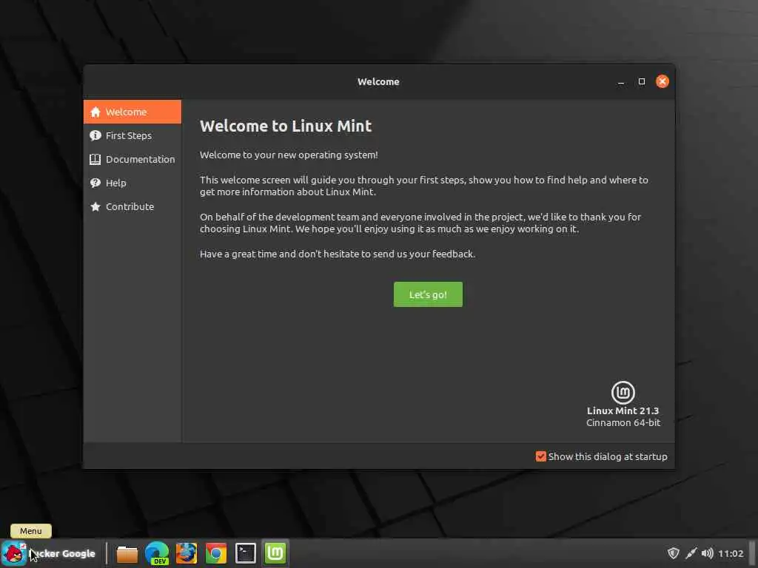Launch the Files folder icon in the panel
758x568 pixels.
point(127,553)
